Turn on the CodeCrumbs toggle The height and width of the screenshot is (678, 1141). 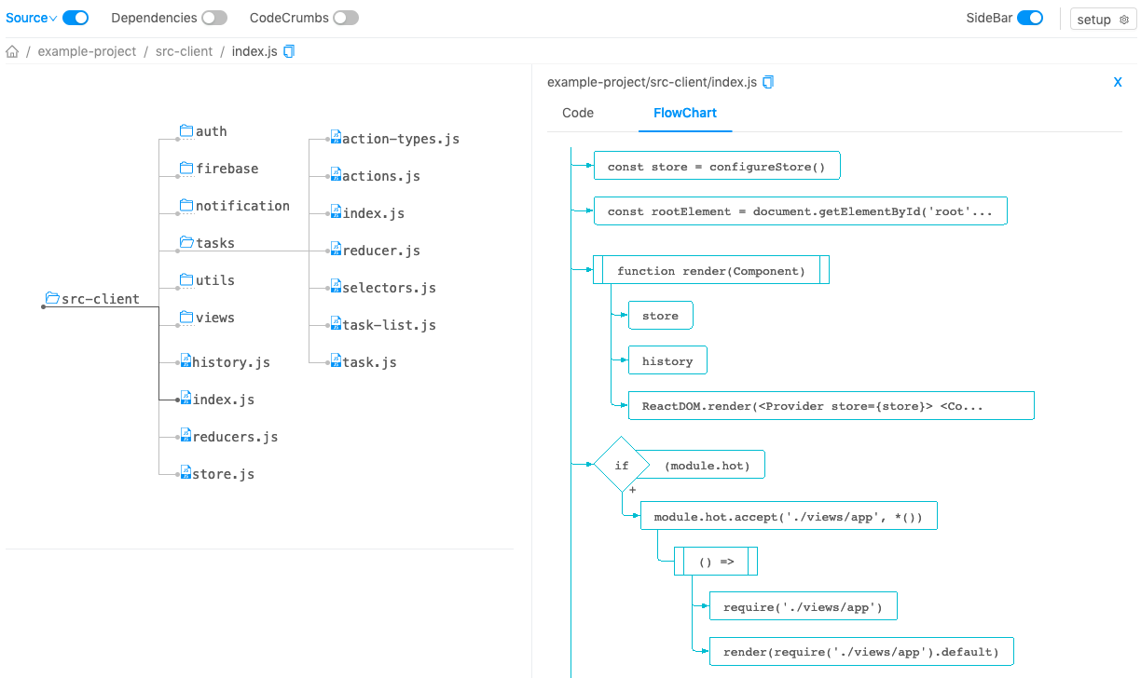(x=346, y=18)
